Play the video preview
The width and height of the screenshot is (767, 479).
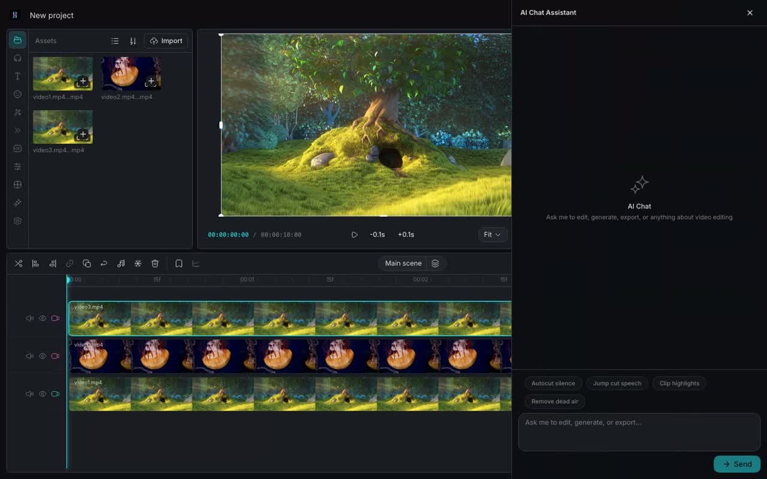(x=354, y=235)
